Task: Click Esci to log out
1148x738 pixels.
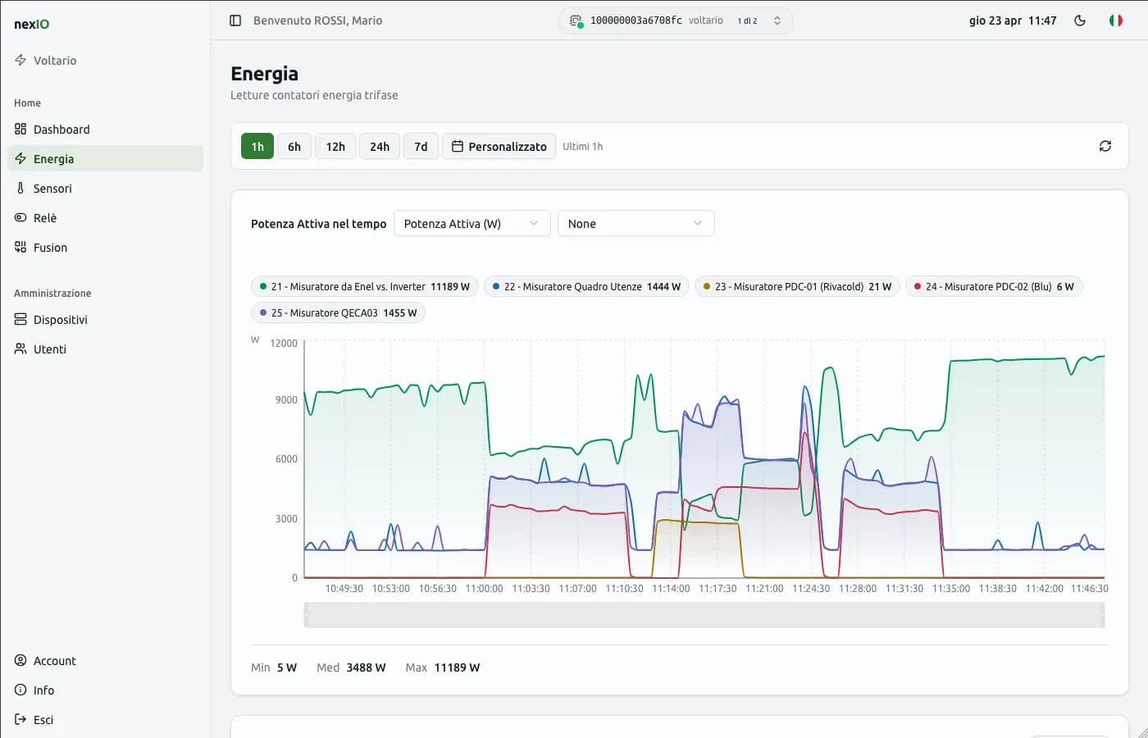Action: pos(42,719)
